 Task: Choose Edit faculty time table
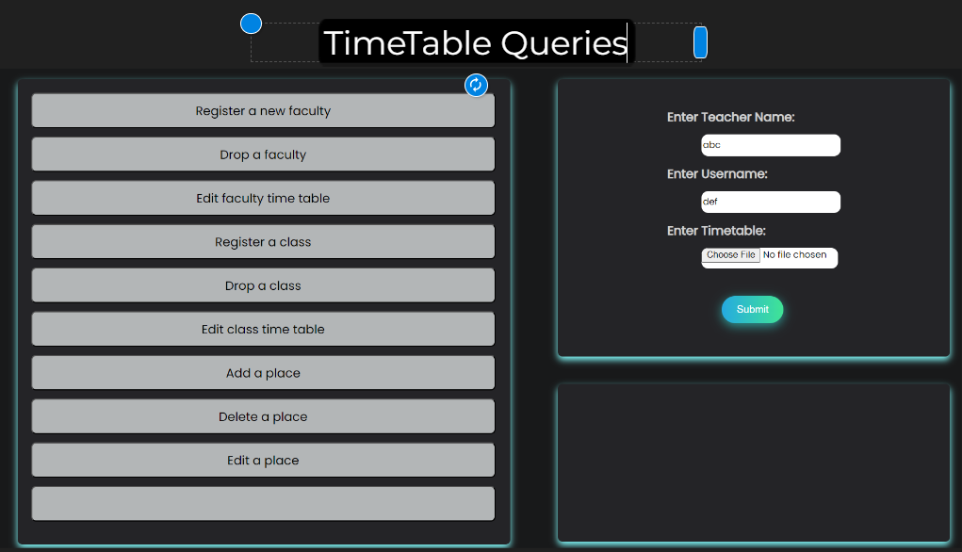click(x=263, y=198)
